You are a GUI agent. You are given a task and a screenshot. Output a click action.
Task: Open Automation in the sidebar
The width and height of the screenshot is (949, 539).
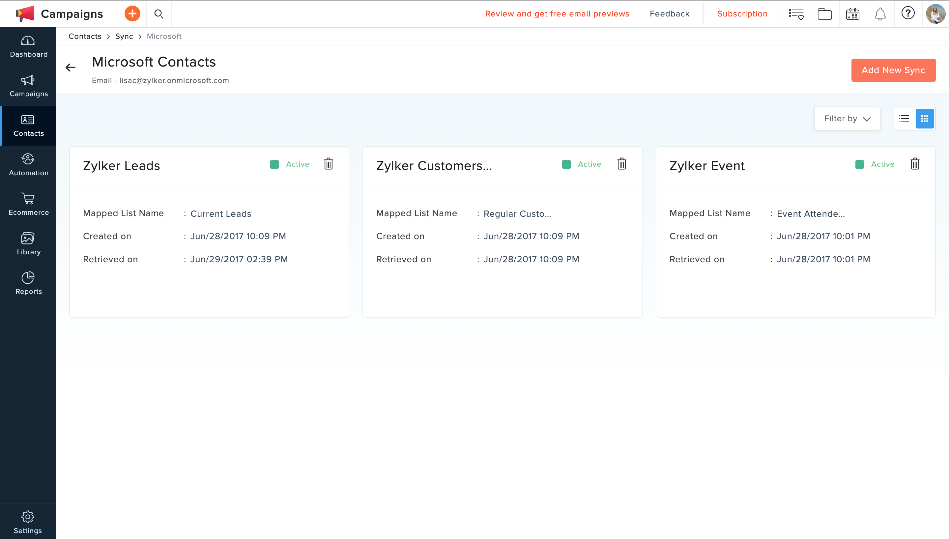click(x=28, y=165)
